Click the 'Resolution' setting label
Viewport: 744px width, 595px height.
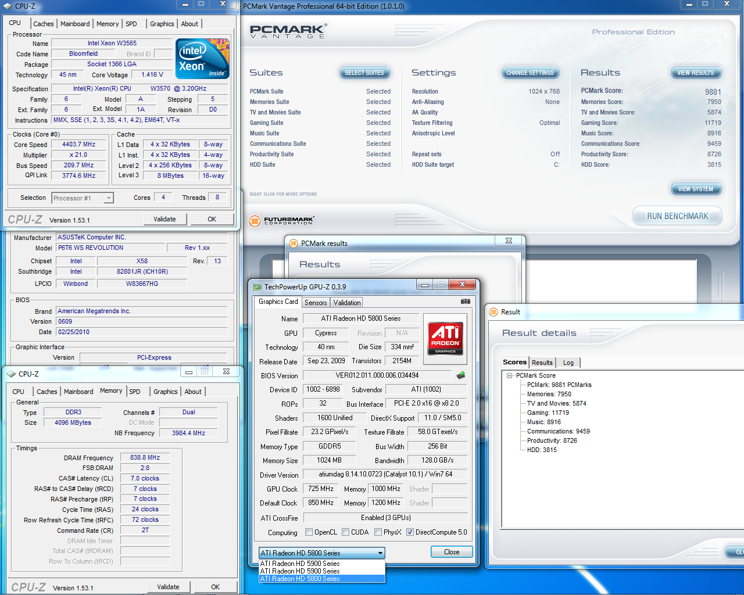tap(425, 91)
